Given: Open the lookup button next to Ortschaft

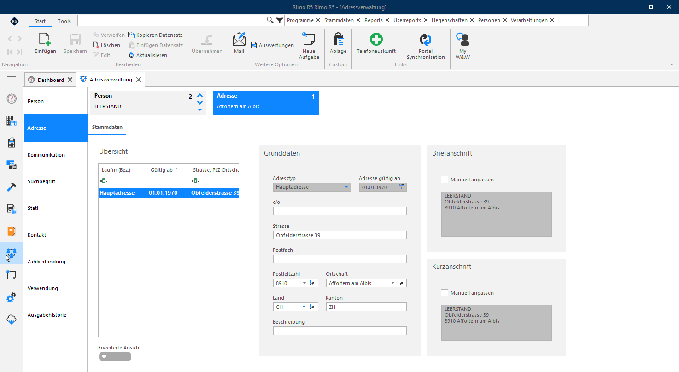Looking at the screenshot, I should (x=402, y=283).
